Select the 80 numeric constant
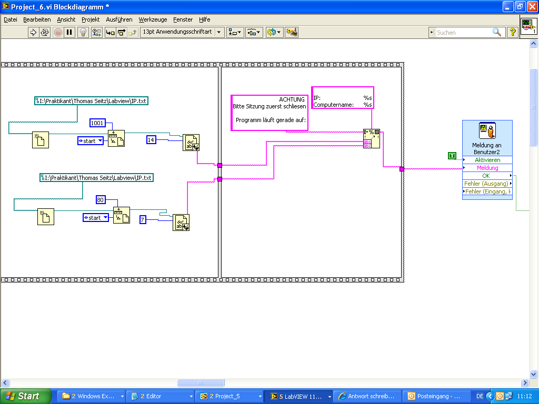Viewport: 539px width, 404px height. [100, 199]
